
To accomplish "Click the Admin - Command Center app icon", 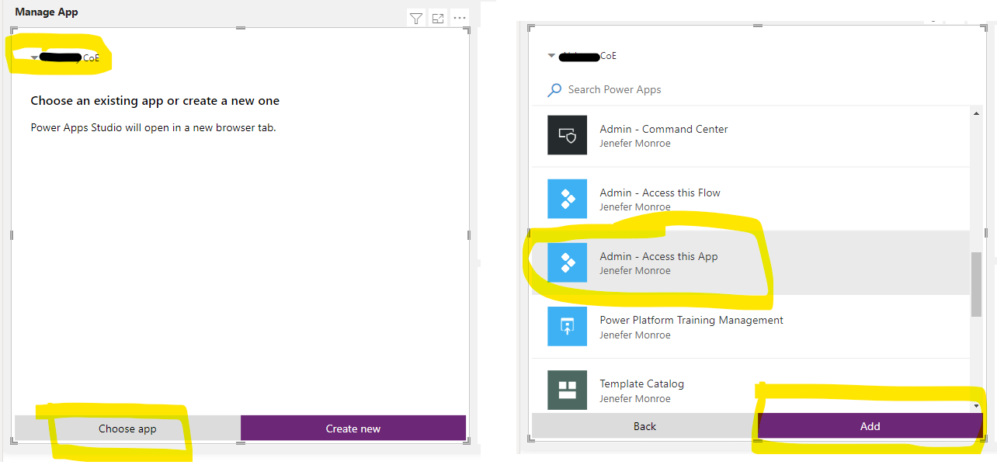I will pos(567,135).
